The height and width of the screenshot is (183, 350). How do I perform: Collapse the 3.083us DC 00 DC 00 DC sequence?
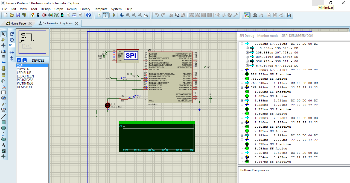[242, 44]
